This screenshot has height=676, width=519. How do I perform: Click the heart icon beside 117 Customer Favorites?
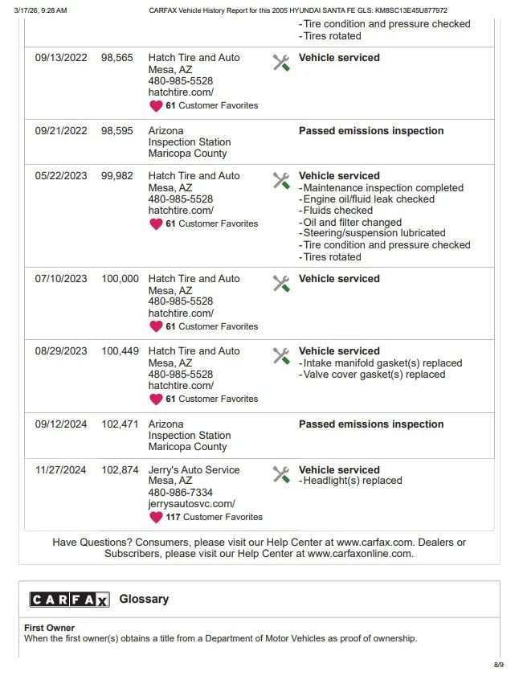[156, 517]
